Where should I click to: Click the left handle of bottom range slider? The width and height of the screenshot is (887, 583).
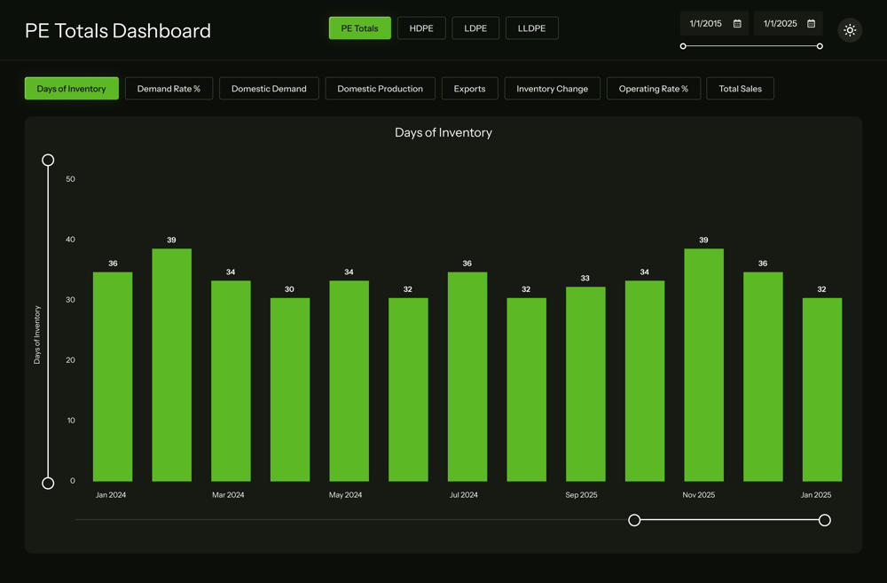tap(635, 520)
